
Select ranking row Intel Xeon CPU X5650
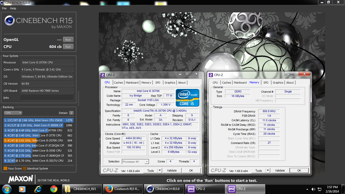point(38,120)
